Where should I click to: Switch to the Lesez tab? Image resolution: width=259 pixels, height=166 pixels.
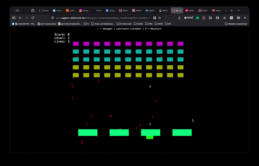click(x=57, y=11)
